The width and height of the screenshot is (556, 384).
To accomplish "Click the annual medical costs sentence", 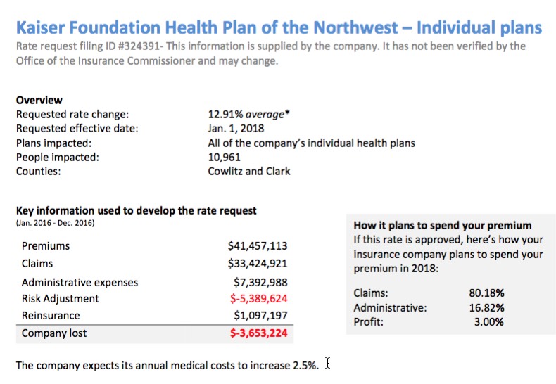I will point(167,365).
